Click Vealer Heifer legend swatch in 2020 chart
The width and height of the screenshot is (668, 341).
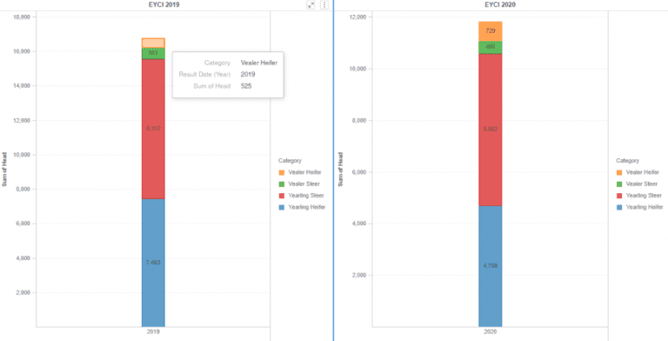tap(619, 172)
